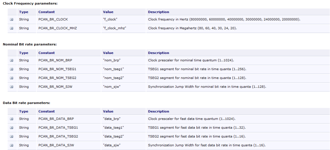
Task: Click the Data Bit rate parameters heading
Action: pyautogui.click(x=26, y=103)
